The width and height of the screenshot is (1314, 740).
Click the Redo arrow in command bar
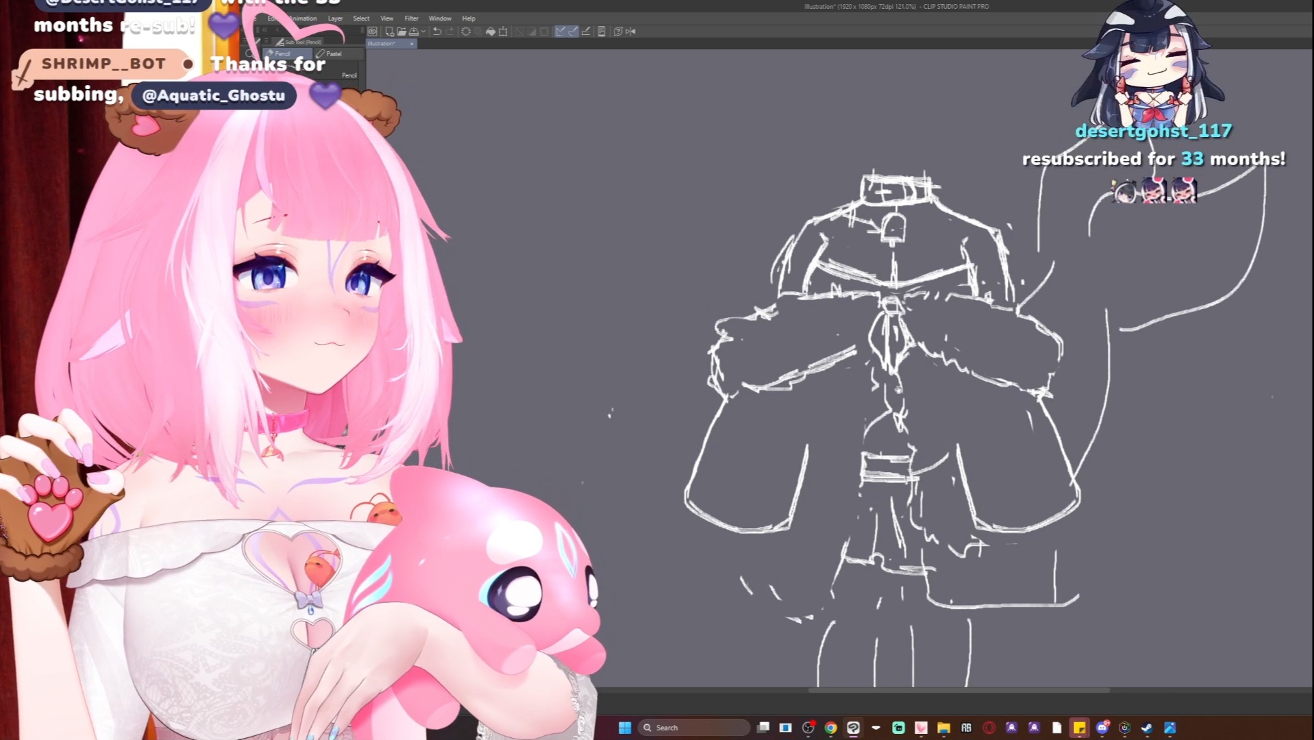coord(449,32)
